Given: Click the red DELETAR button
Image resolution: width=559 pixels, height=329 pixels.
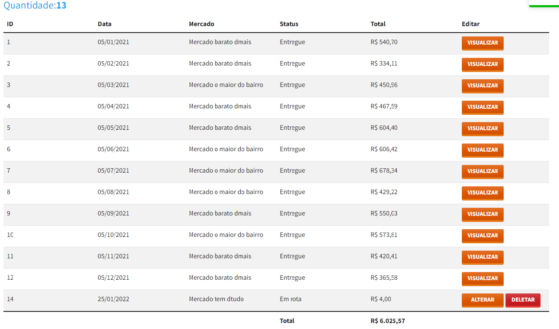Looking at the screenshot, I should (523, 300).
